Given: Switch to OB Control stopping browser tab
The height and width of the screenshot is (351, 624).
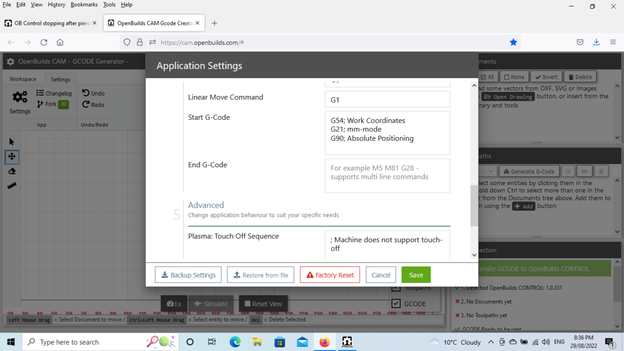Looking at the screenshot, I should tap(51, 23).
